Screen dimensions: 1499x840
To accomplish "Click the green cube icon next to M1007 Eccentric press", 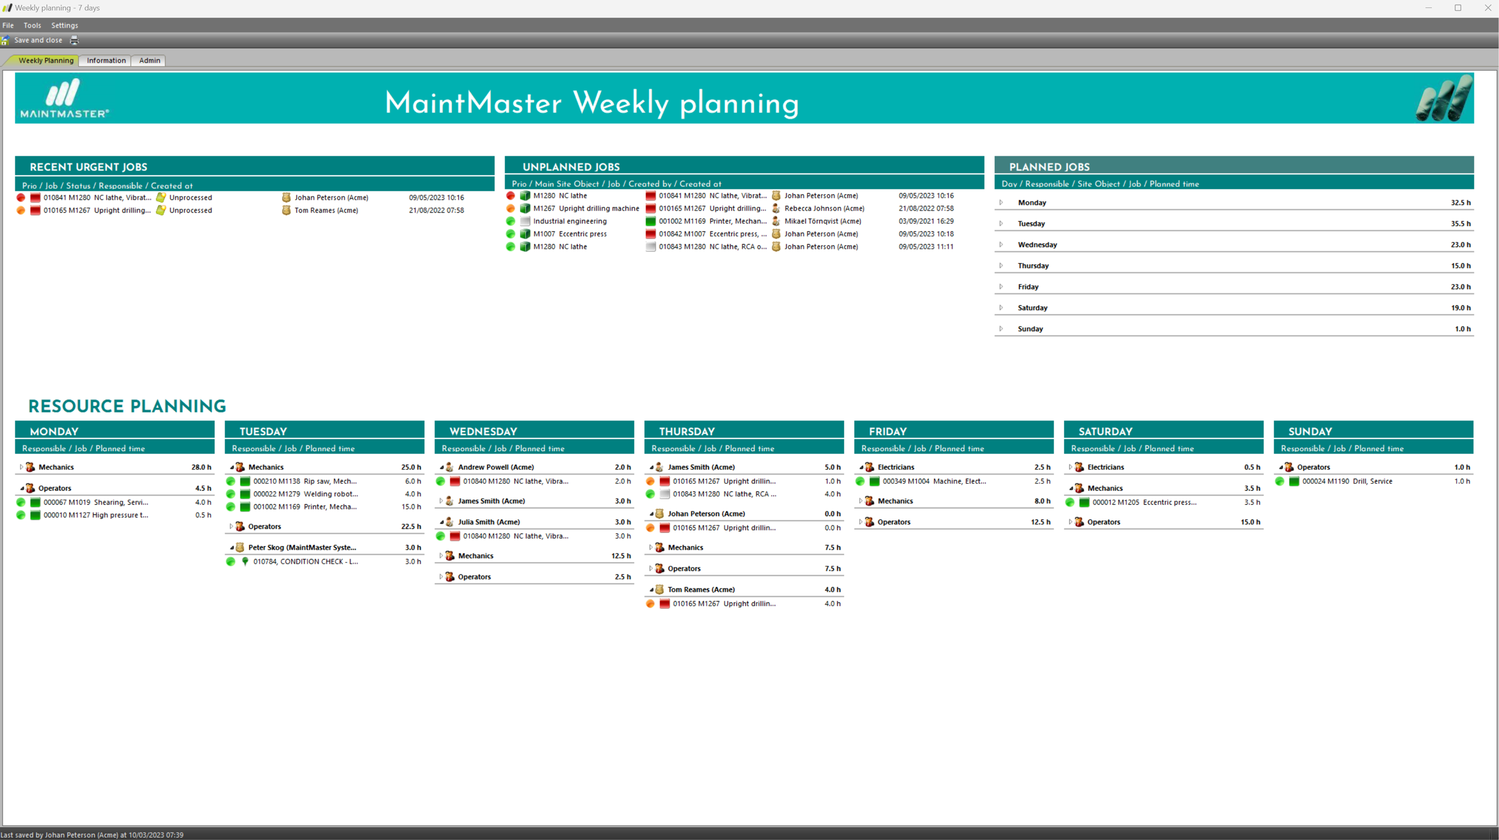I will (x=525, y=234).
